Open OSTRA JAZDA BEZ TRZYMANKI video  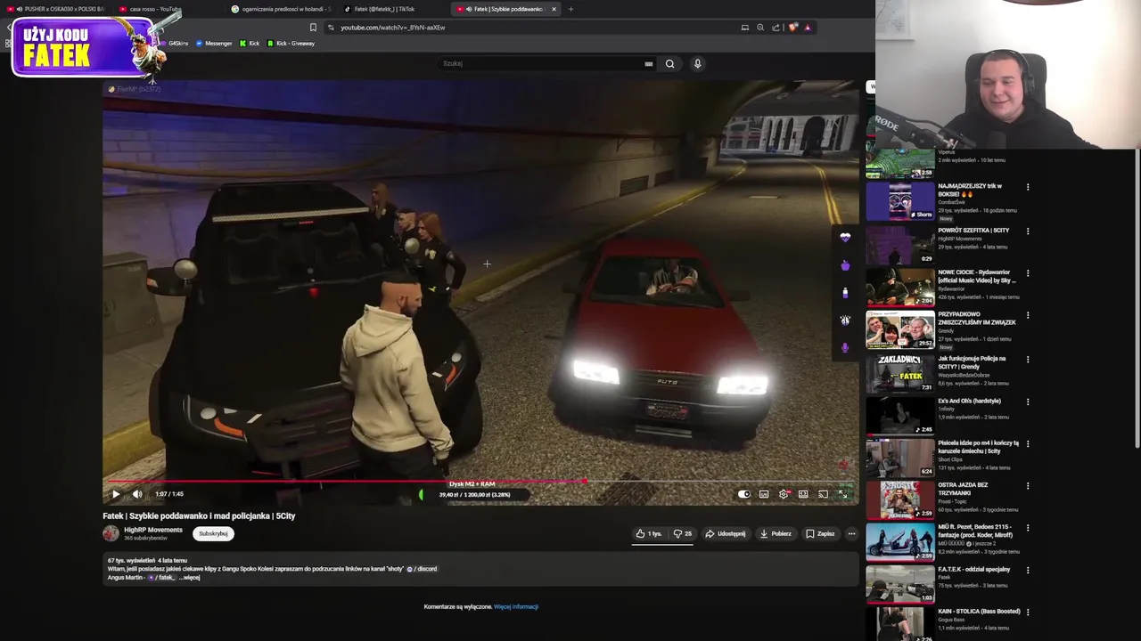[x=963, y=489]
